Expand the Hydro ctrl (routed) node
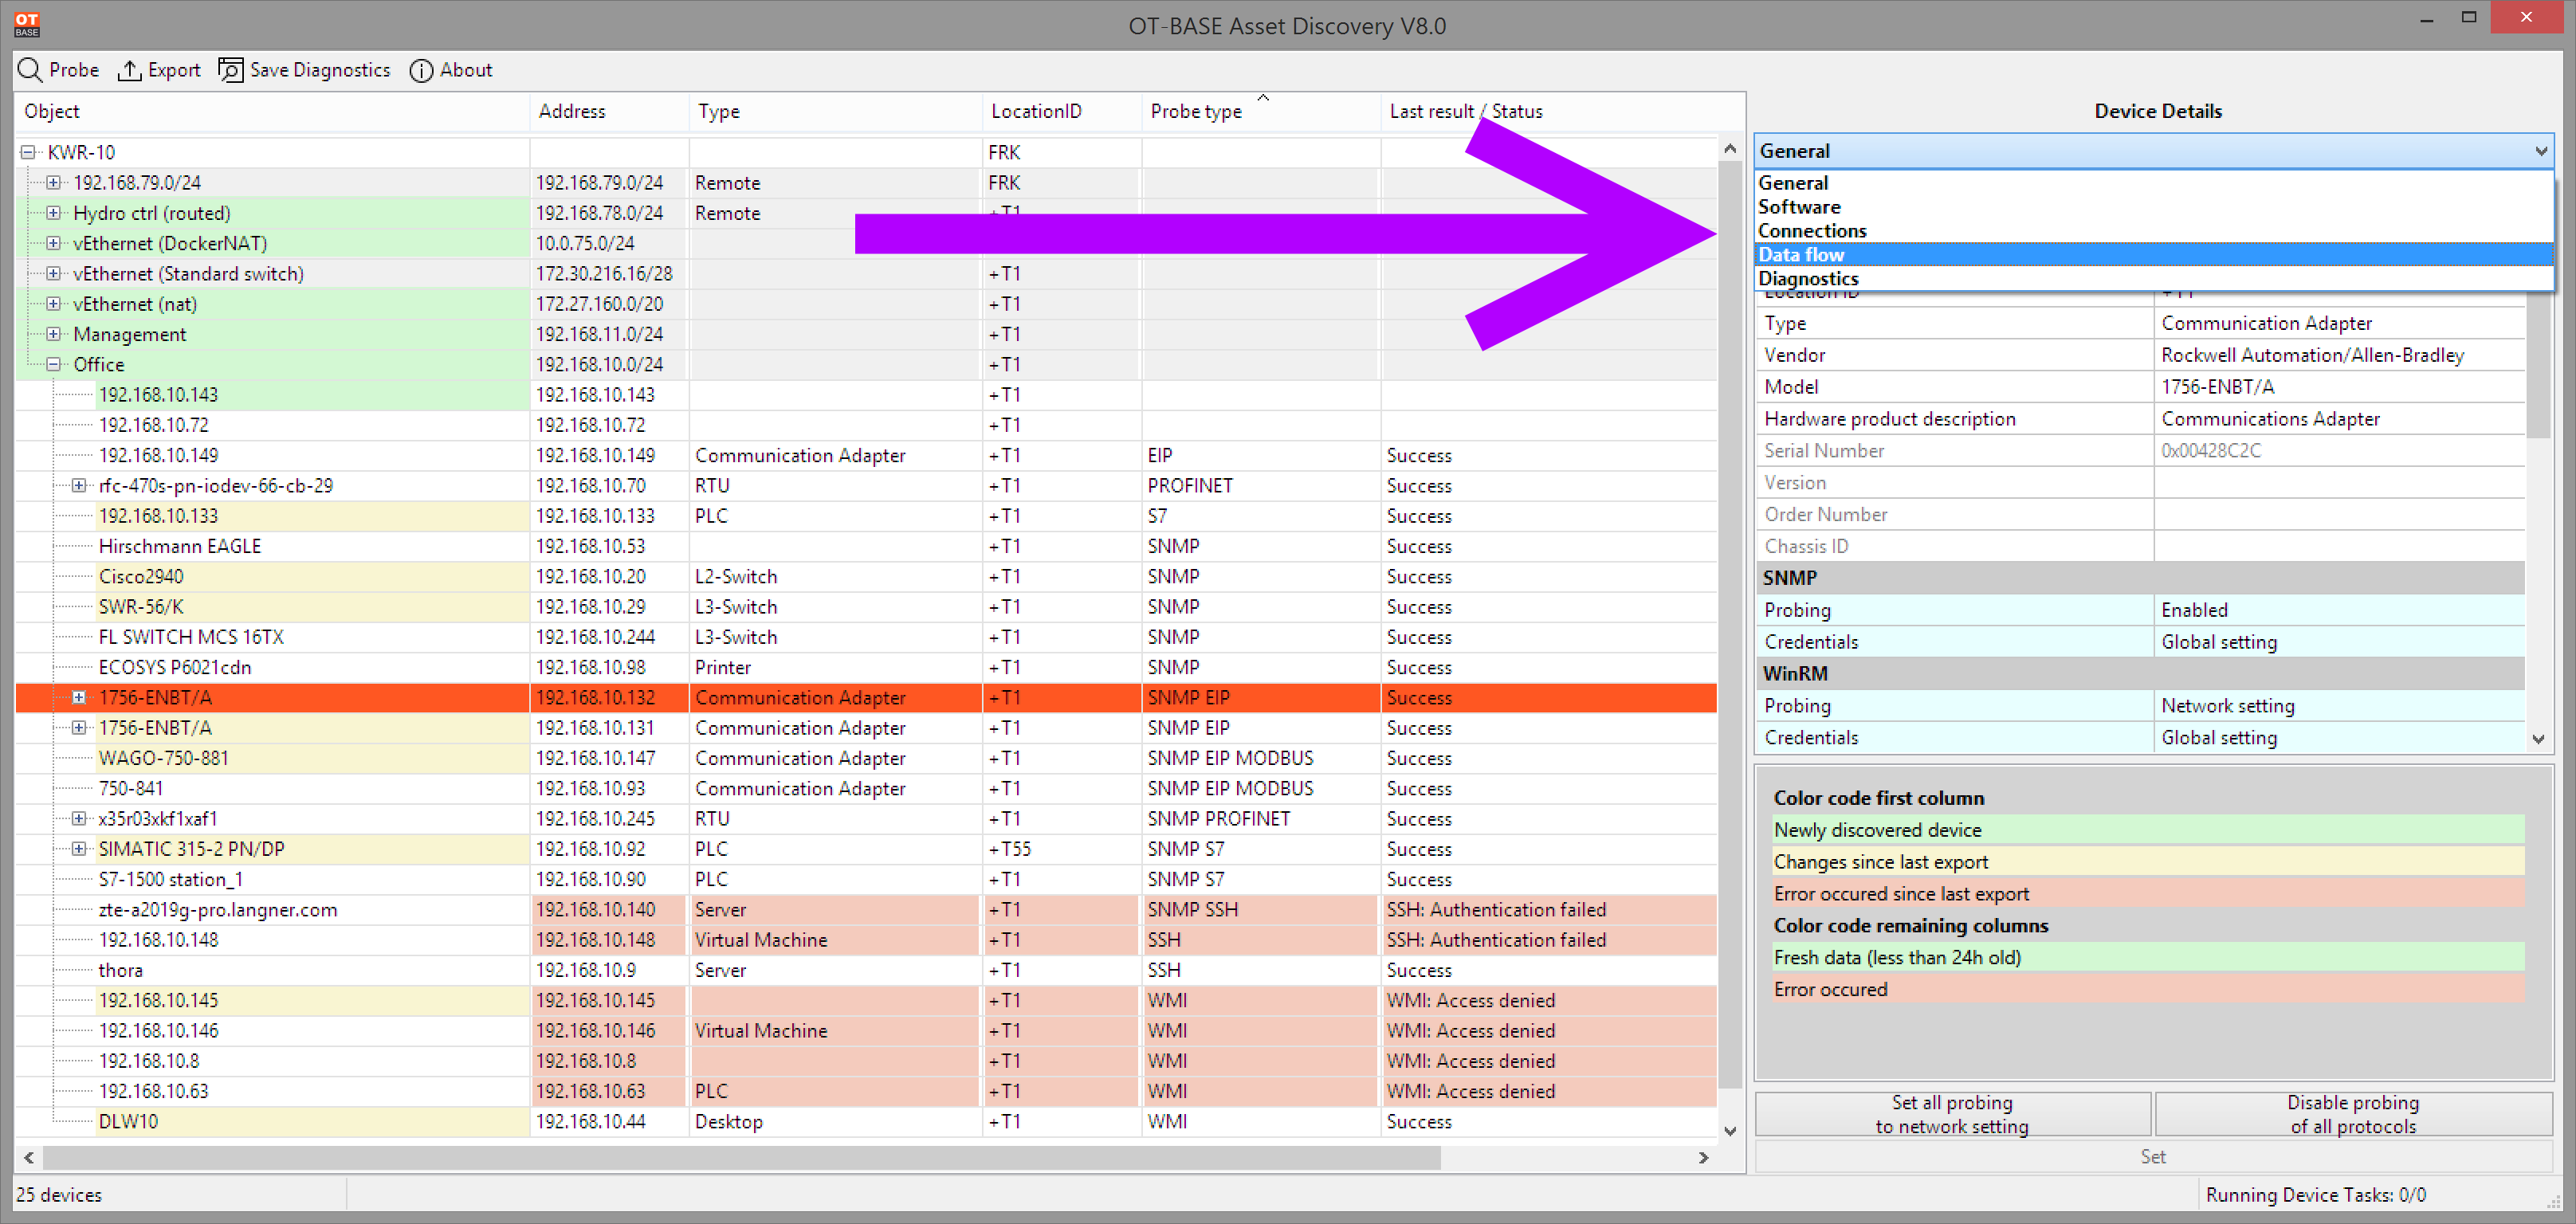2576x1224 pixels. click(54, 213)
